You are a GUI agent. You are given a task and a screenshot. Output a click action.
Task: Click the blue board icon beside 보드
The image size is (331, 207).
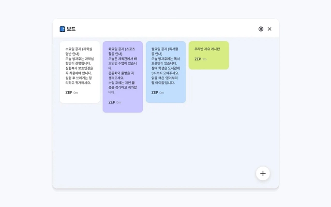[x=62, y=29]
